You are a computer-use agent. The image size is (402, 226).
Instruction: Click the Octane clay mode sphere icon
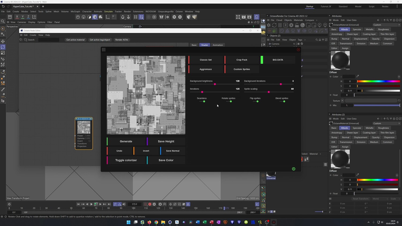tap(303, 25)
